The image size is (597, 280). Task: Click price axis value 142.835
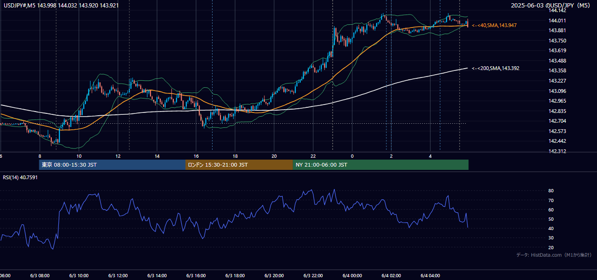tap(557, 111)
